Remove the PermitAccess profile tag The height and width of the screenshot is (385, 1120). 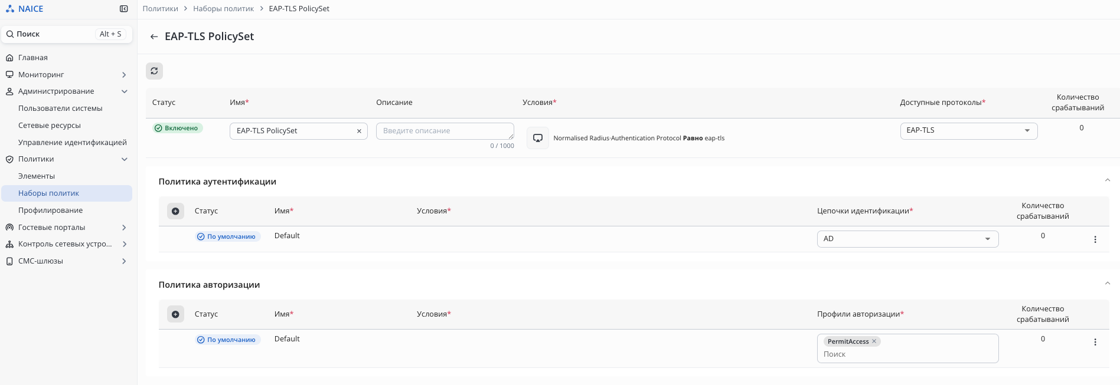pos(874,341)
